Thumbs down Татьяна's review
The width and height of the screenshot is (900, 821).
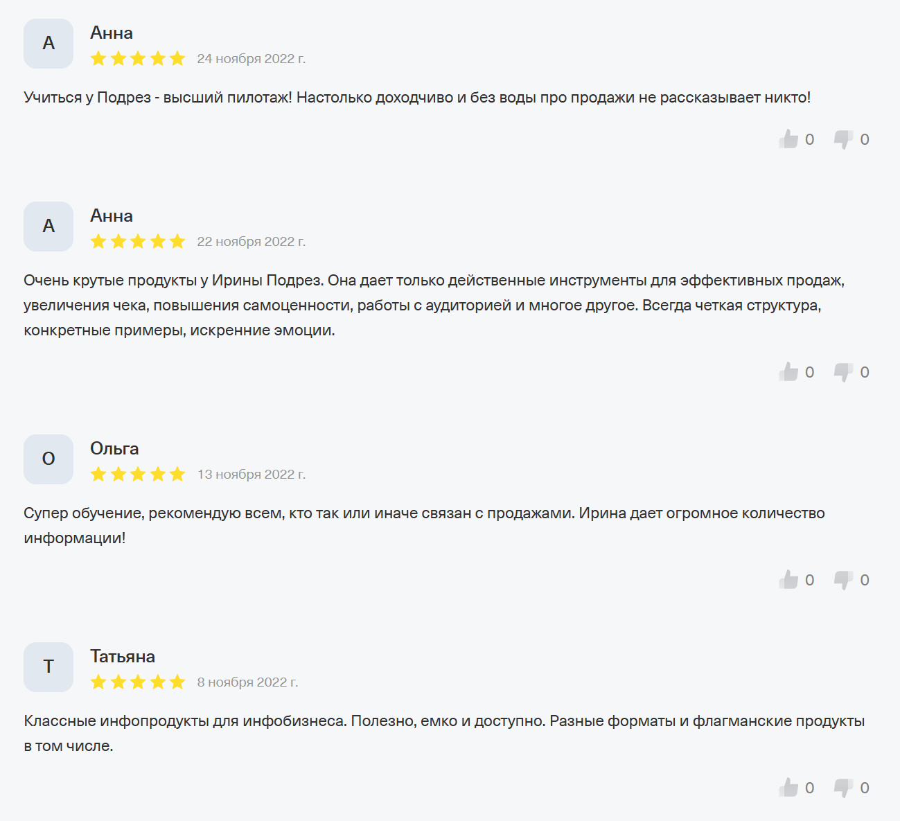click(x=843, y=788)
